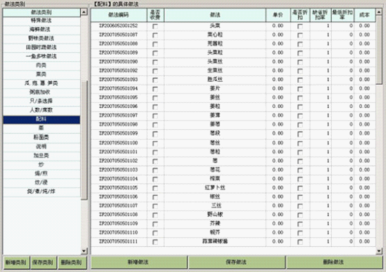Click 单价 column header
This screenshot has width=386, height=272.
click(278, 15)
